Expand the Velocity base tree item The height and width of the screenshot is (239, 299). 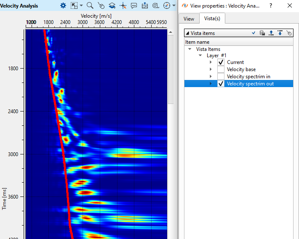[x=211, y=69]
